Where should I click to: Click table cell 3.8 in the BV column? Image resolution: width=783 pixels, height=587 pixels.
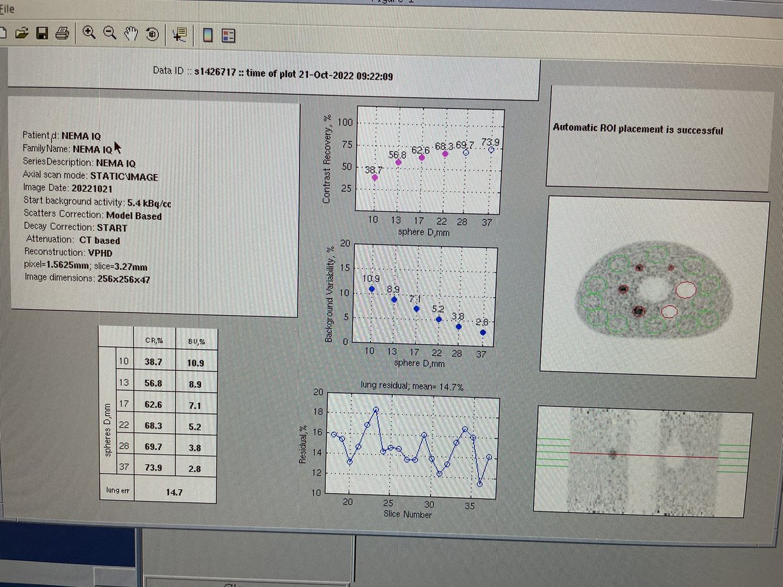tap(195, 448)
